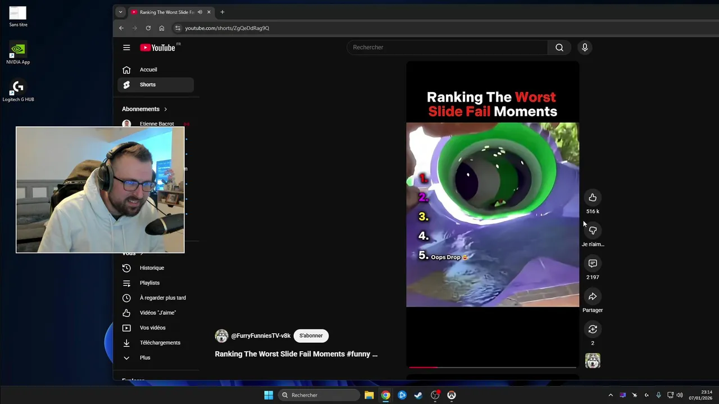
Task: Open À regarder plus tard
Action: point(156,298)
